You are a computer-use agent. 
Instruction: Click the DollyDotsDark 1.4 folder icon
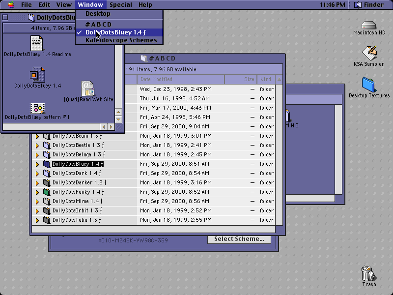(47, 174)
